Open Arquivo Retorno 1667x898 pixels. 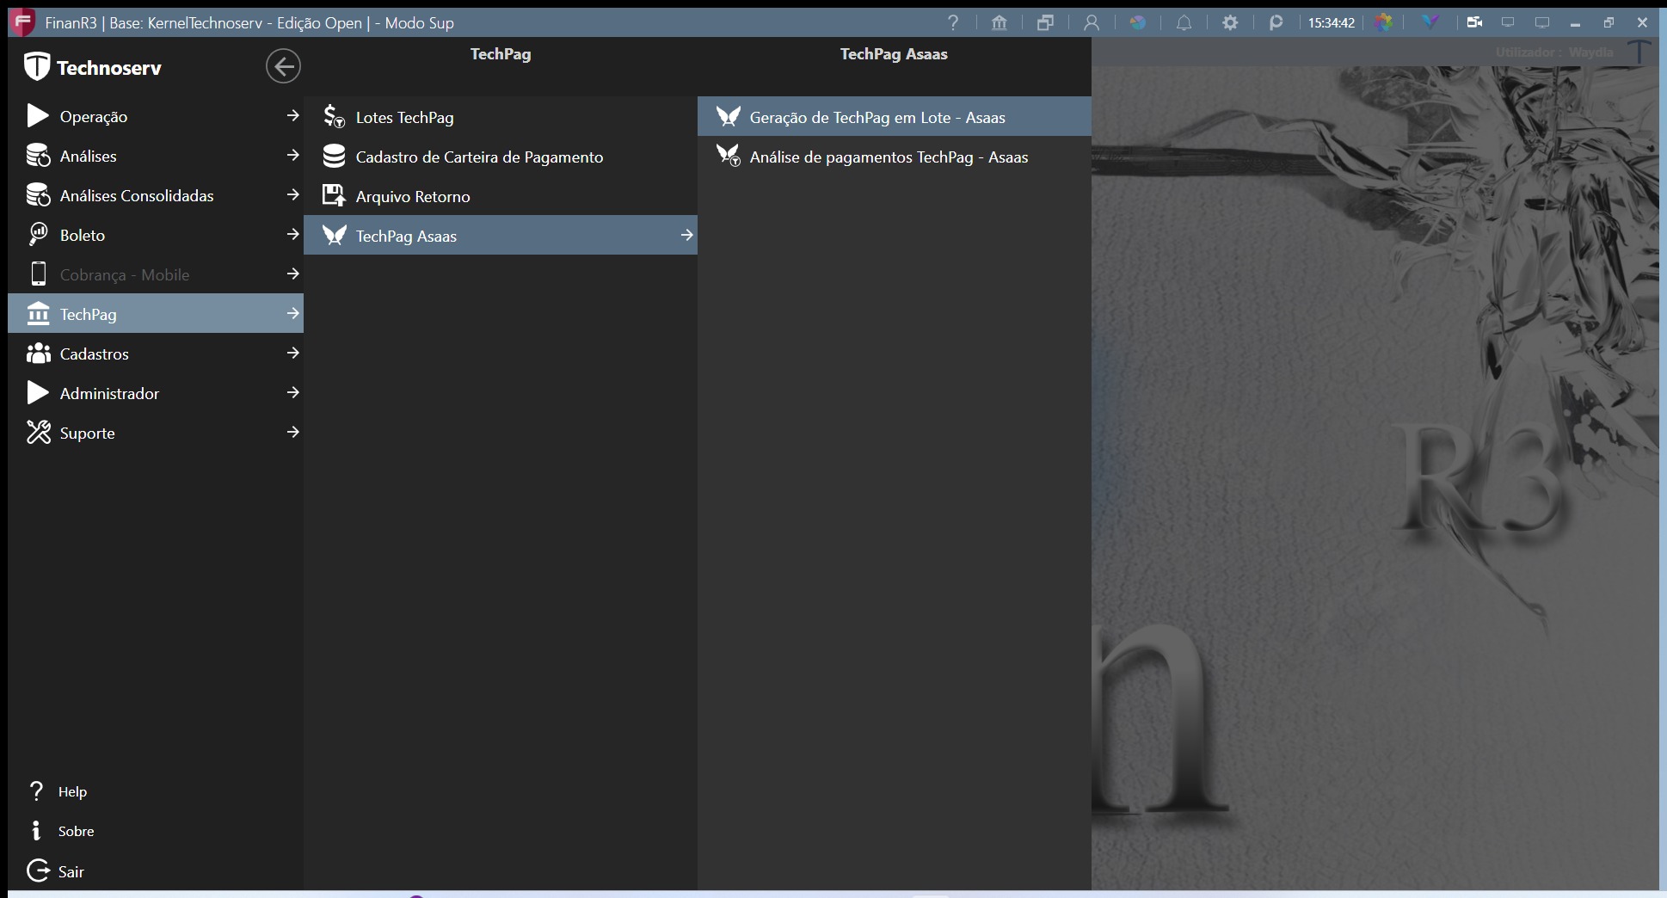[501, 196]
